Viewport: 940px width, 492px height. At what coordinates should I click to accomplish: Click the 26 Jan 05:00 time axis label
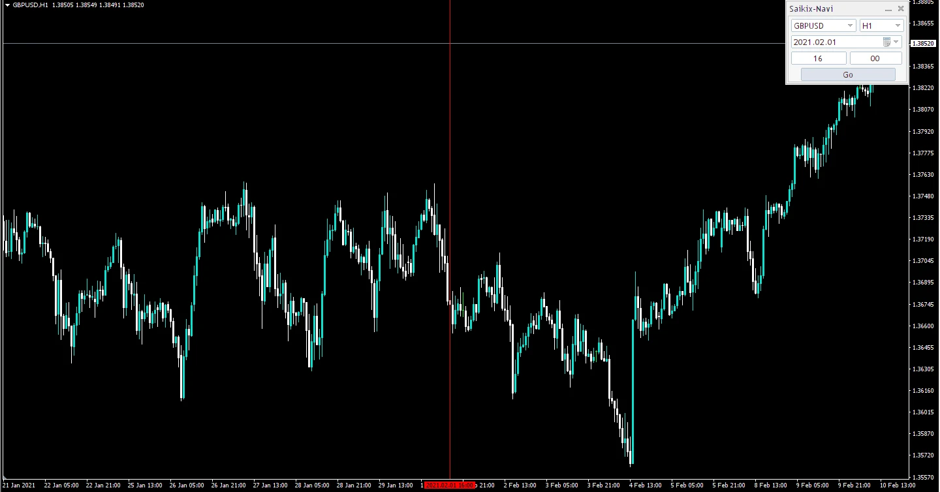click(187, 485)
